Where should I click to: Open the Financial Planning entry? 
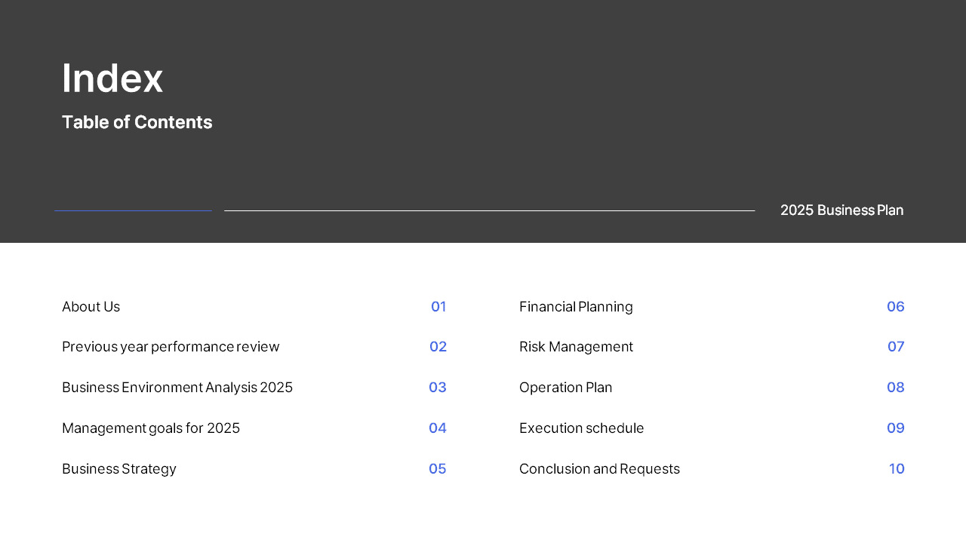pos(576,307)
